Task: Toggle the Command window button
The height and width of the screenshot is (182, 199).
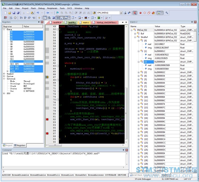Action: (45, 18)
